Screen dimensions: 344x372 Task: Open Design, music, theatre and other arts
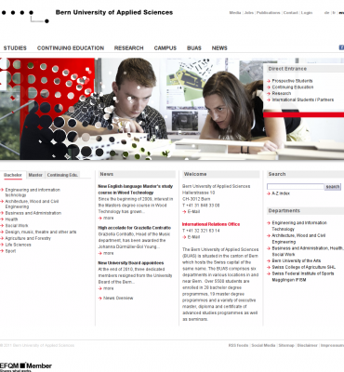(x=41, y=232)
